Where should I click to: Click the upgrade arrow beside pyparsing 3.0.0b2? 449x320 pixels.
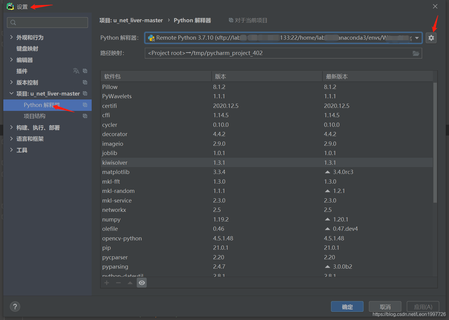[328, 267]
